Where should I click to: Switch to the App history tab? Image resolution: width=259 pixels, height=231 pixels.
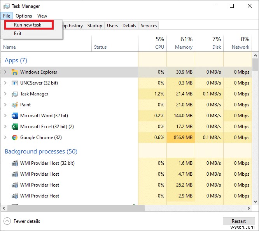coord(73,26)
